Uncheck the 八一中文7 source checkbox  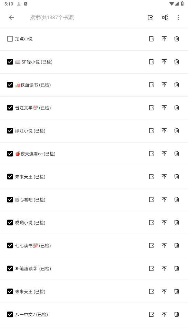coord(10,314)
